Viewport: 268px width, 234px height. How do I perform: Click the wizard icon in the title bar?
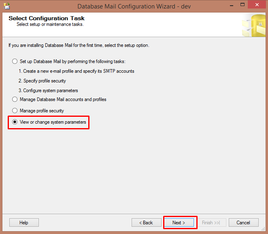(x=7, y=6)
